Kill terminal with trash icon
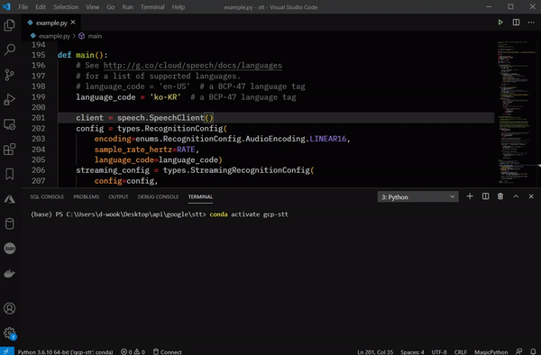 point(500,196)
